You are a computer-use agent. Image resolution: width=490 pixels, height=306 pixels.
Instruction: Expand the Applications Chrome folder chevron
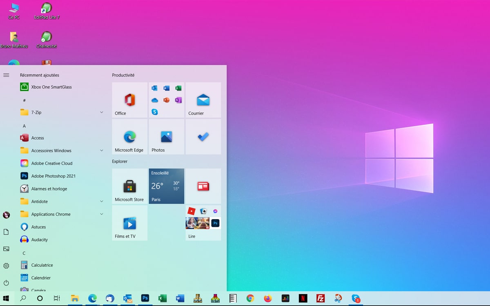pyautogui.click(x=101, y=214)
